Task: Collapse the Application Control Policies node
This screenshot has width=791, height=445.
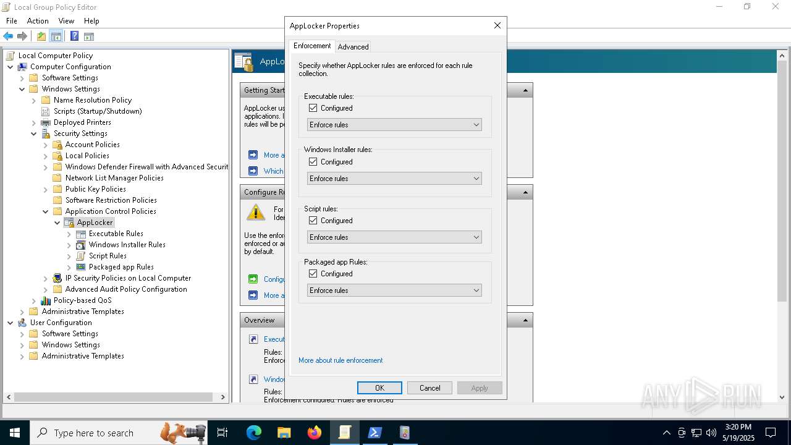Action: [46, 211]
